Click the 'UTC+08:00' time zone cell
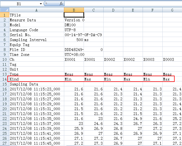This screenshot has height=146, width=182. click(74, 55)
